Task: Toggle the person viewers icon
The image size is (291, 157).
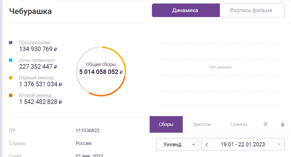Action: (x=283, y=124)
